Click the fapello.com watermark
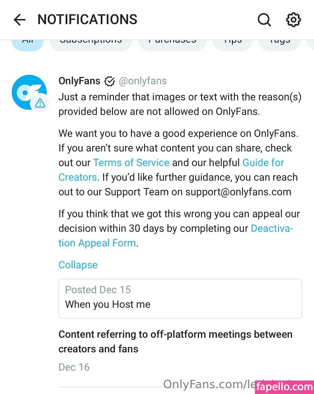The width and height of the screenshot is (314, 394). pos(285,386)
